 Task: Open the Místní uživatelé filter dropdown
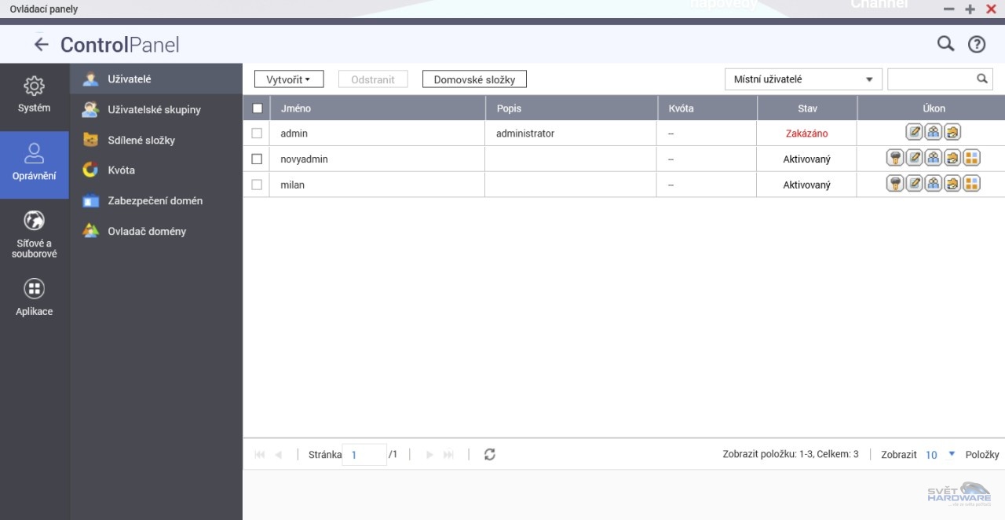click(x=802, y=79)
